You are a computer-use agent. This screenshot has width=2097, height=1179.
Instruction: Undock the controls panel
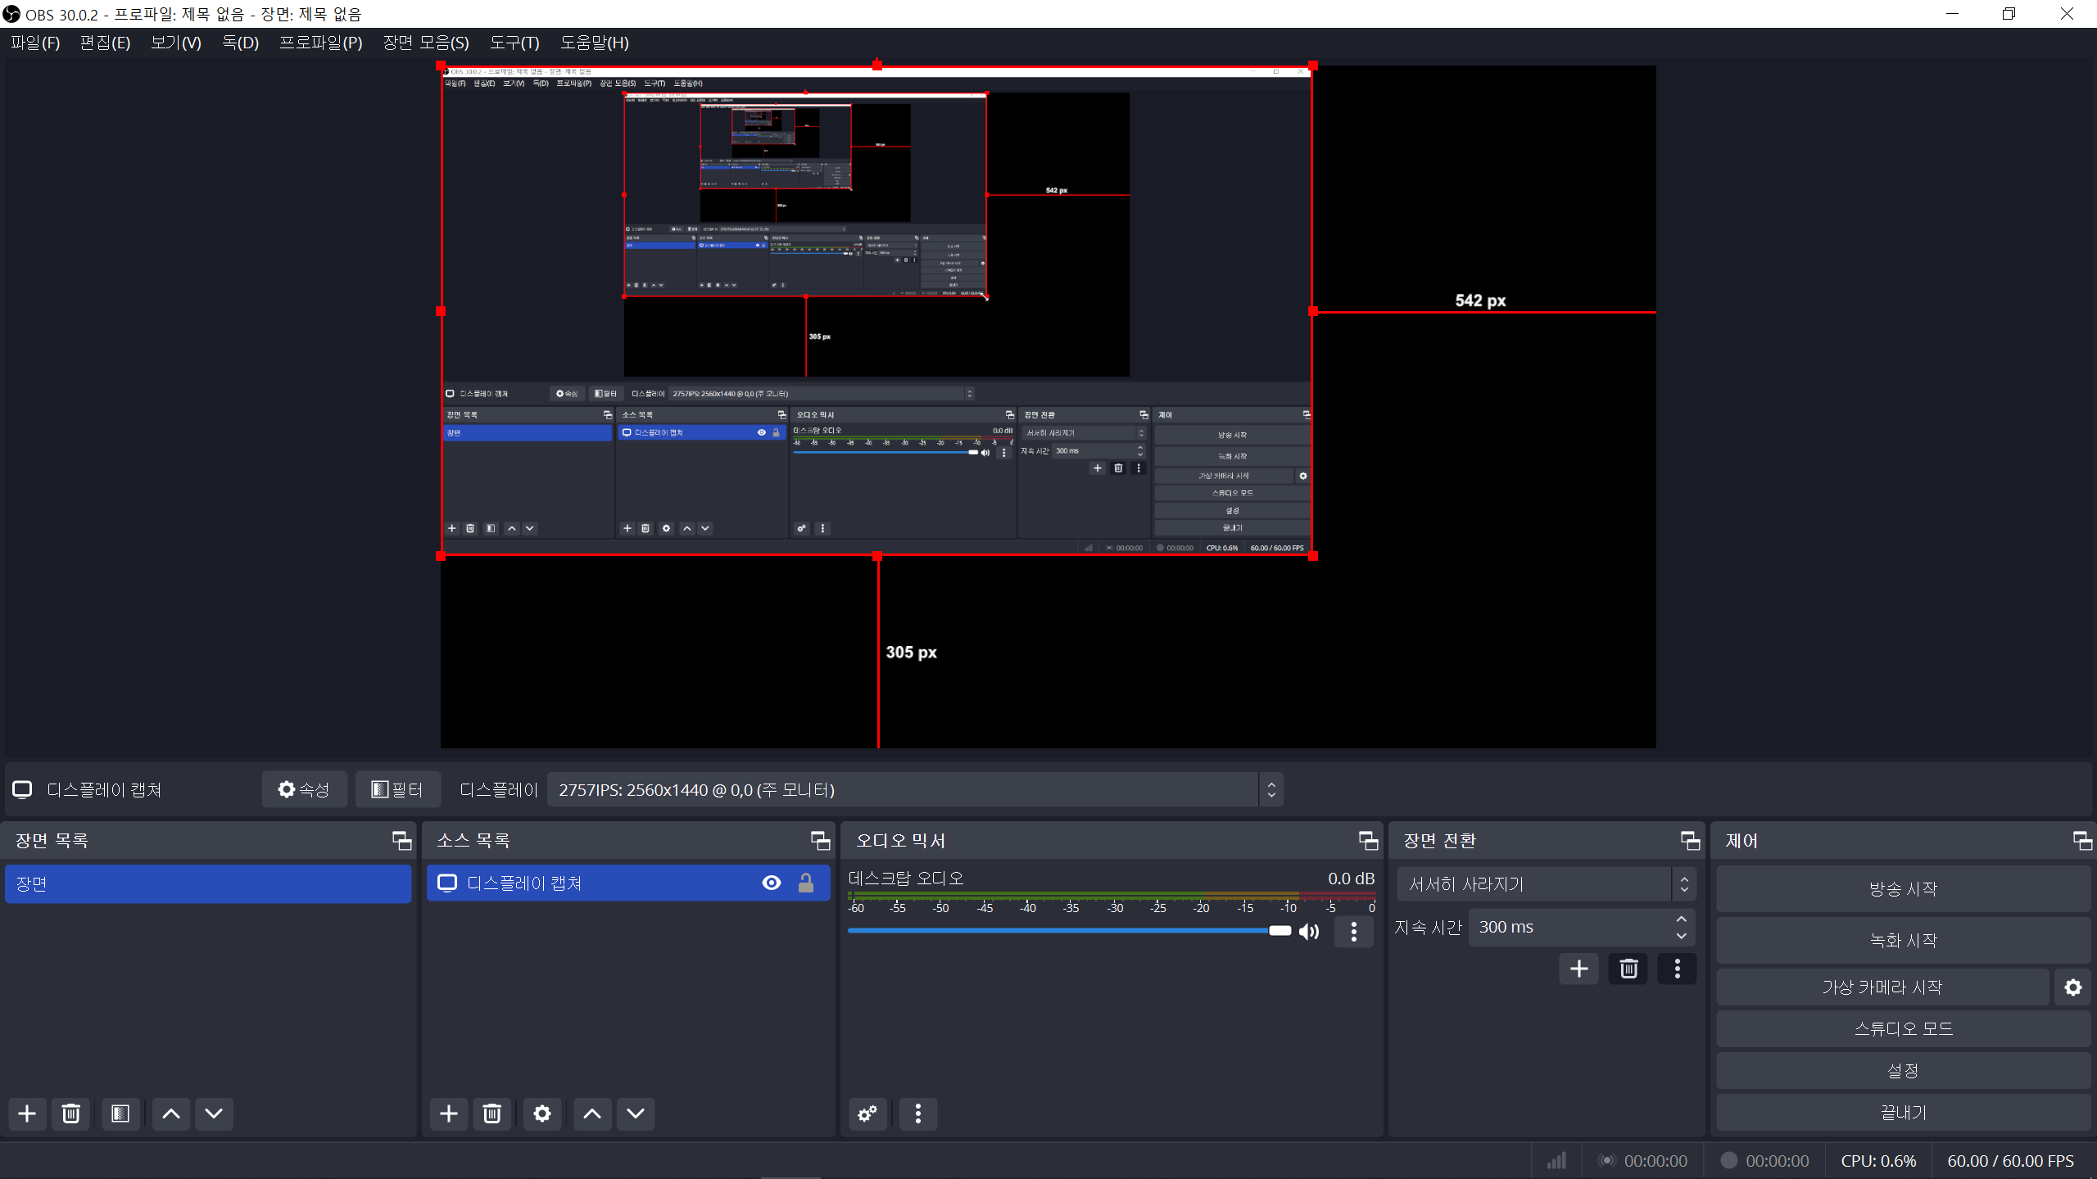pos(2083,841)
